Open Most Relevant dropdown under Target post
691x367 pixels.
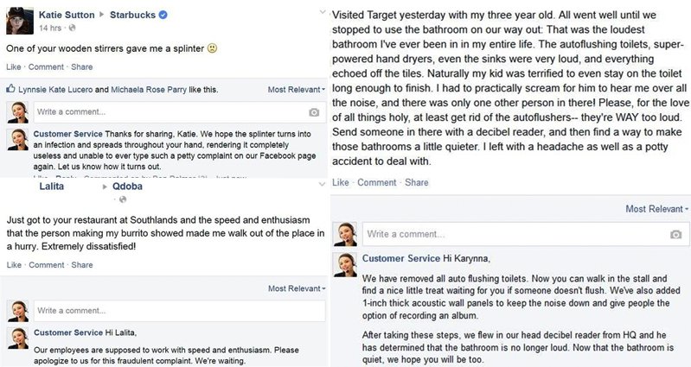point(657,209)
